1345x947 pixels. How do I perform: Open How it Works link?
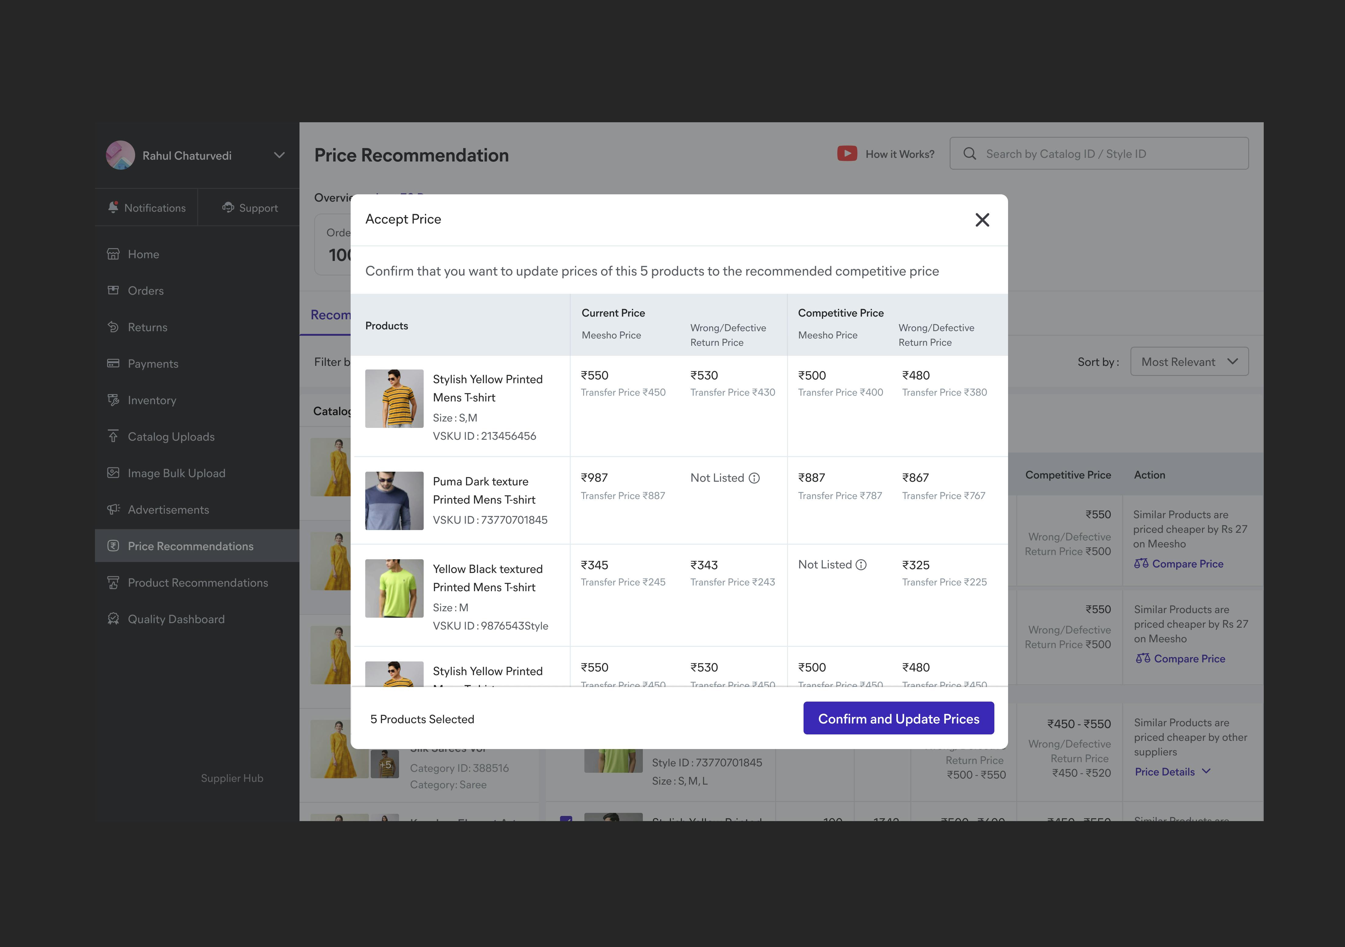tap(900, 154)
